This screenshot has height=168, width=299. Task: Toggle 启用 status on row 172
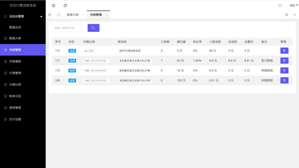(x=72, y=51)
